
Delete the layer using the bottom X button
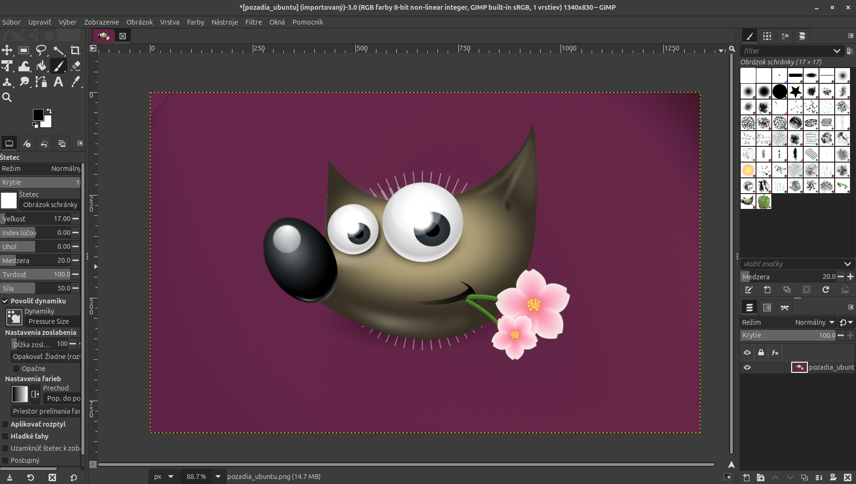848,478
